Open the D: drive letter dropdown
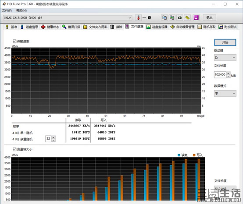The image size is (243, 204). coord(225,57)
